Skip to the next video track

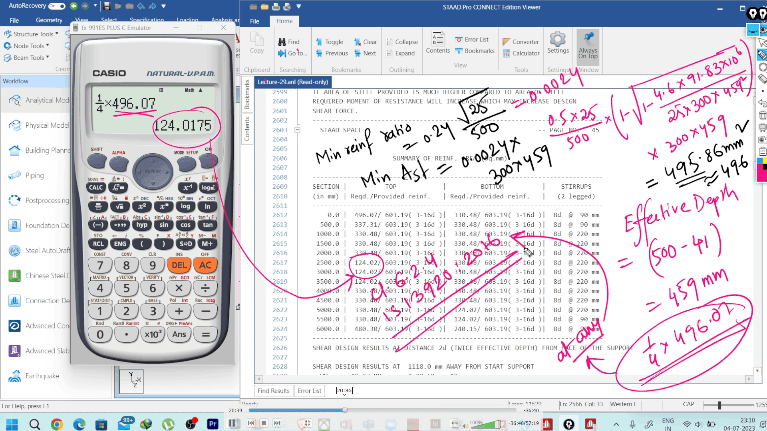(x=277, y=423)
